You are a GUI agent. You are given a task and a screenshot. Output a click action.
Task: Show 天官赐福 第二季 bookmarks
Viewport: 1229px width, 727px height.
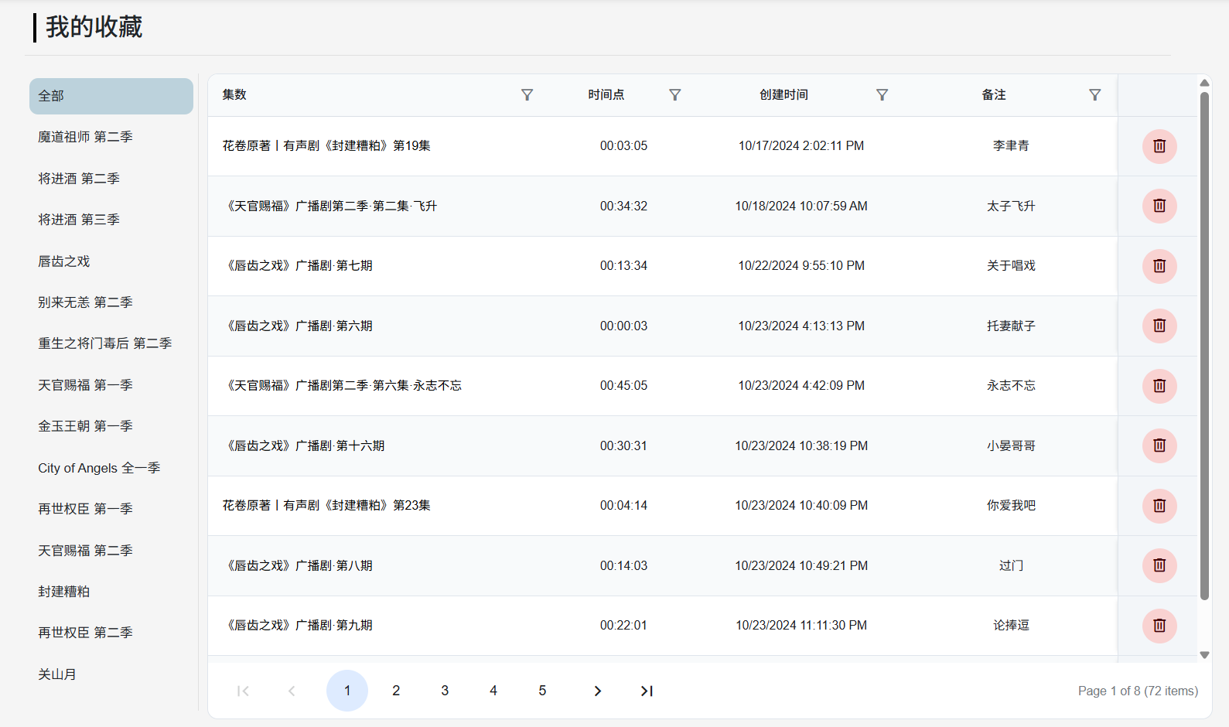[85, 551]
